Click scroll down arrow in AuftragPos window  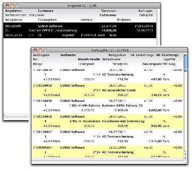click(x=186, y=158)
